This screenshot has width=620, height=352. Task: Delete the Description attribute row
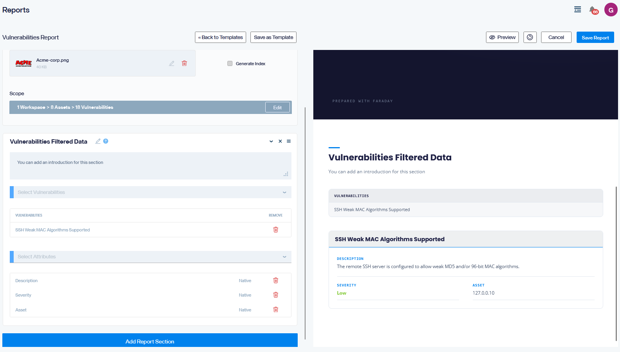[276, 280]
